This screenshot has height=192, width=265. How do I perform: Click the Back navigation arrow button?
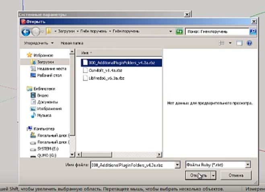(26, 31)
